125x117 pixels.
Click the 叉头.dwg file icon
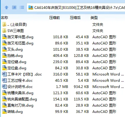pos(4,49)
